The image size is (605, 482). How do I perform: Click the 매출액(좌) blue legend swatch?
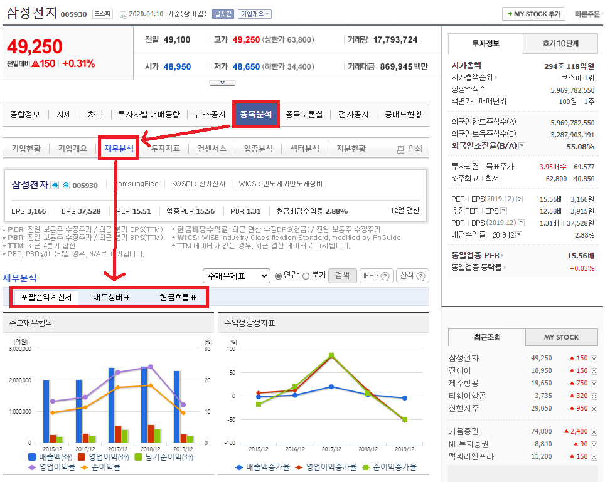coord(33,458)
